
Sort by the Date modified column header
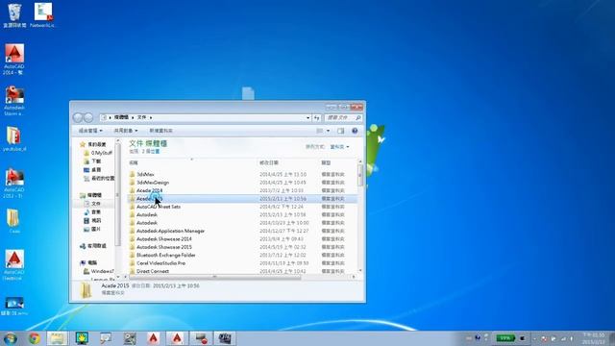[x=269, y=162]
